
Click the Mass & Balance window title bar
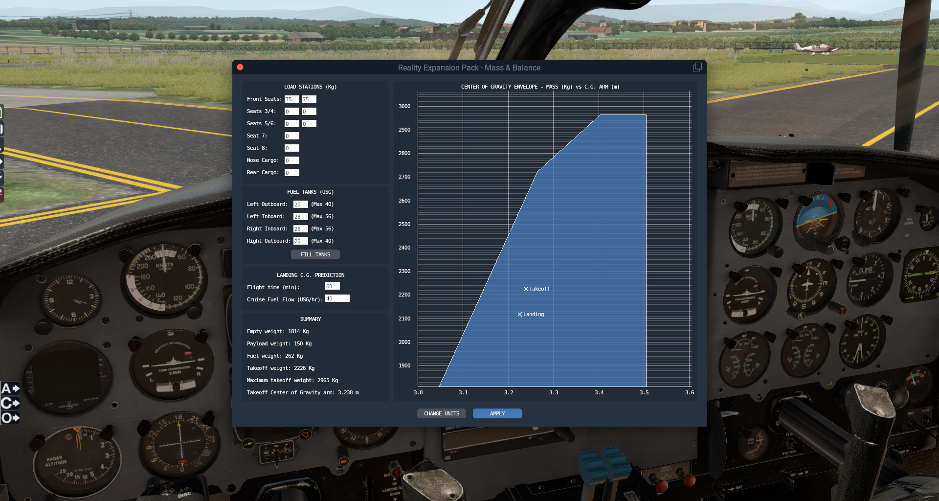(x=469, y=68)
